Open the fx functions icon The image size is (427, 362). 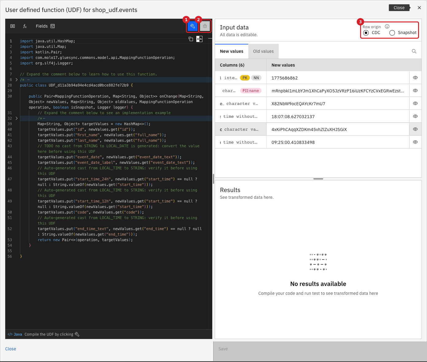[x=25, y=26]
